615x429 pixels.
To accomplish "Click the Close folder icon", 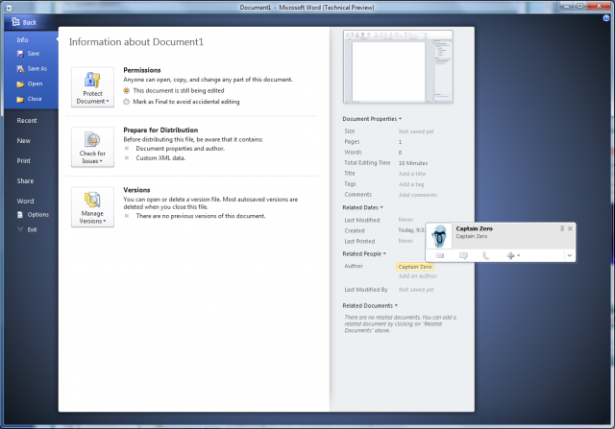I will click(x=20, y=99).
